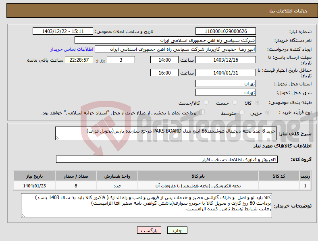
Task: Click the واحد شمارش column header
Action: click(117, 176)
